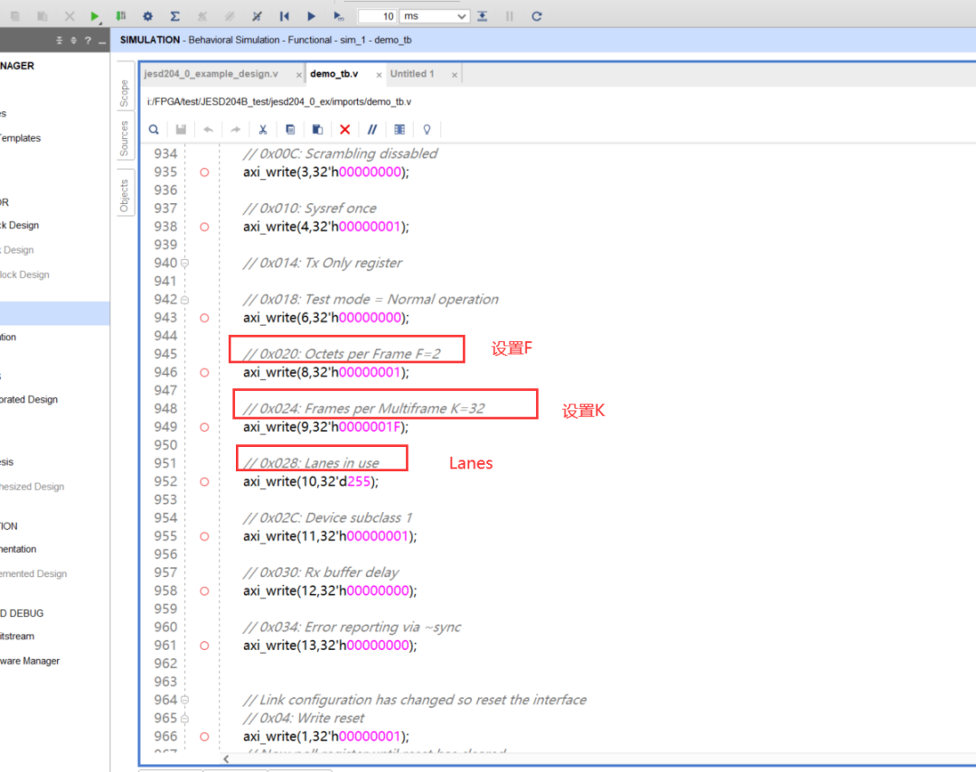Paste using the editor clipboard icon

(x=317, y=129)
